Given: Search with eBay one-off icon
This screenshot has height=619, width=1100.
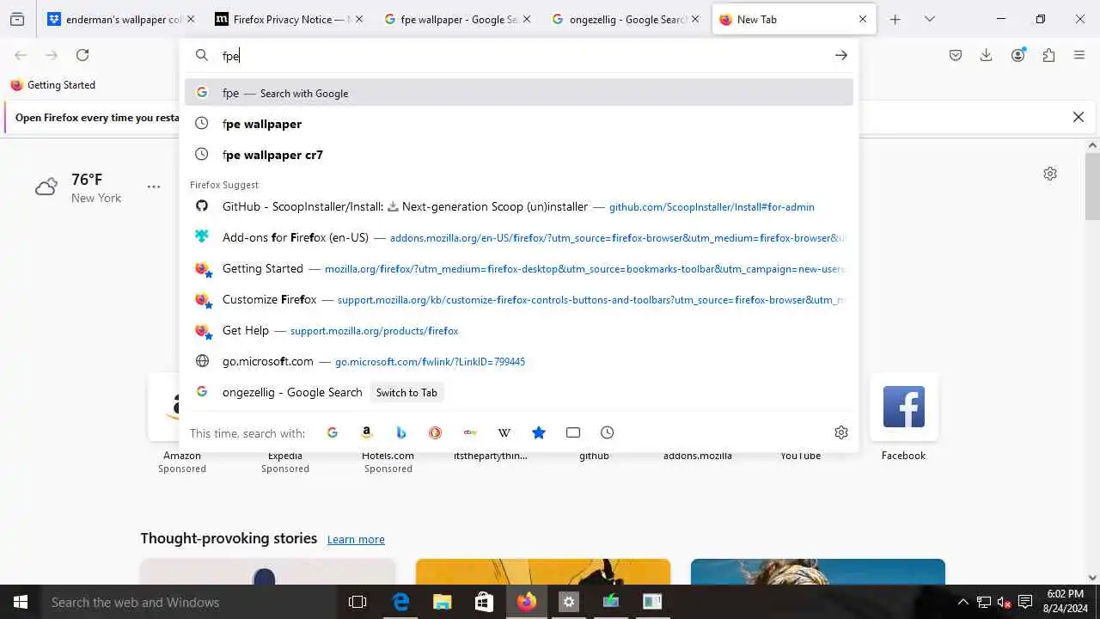Looking at the screenshot, I should click(470, 432).
